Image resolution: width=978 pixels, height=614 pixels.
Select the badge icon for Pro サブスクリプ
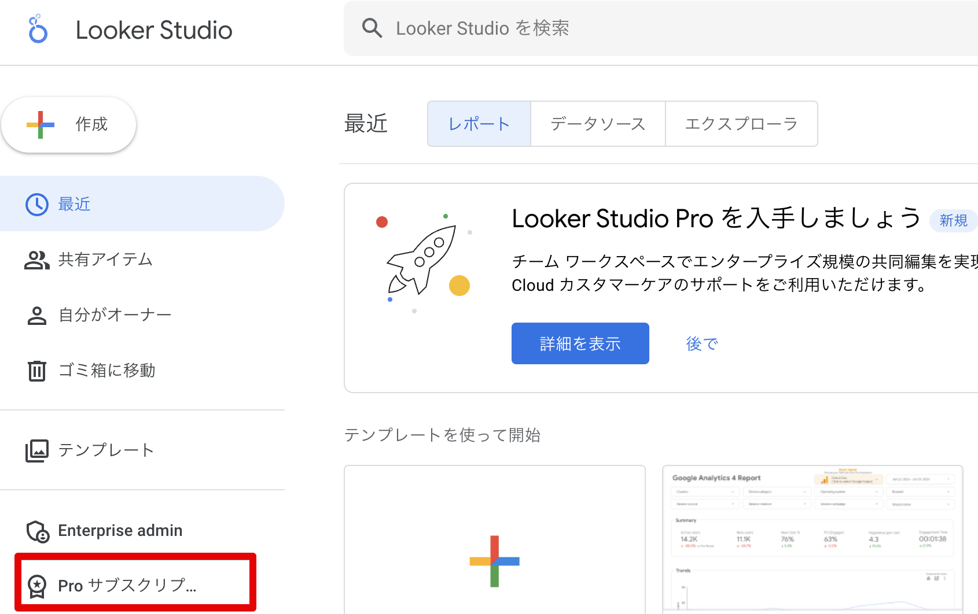(x=38, y=585)
